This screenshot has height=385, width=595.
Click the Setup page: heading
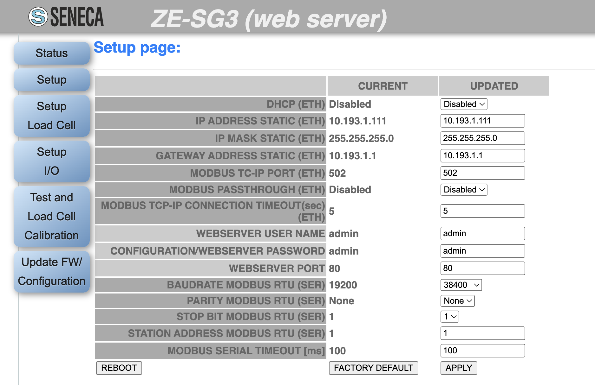tap(137, 48)
